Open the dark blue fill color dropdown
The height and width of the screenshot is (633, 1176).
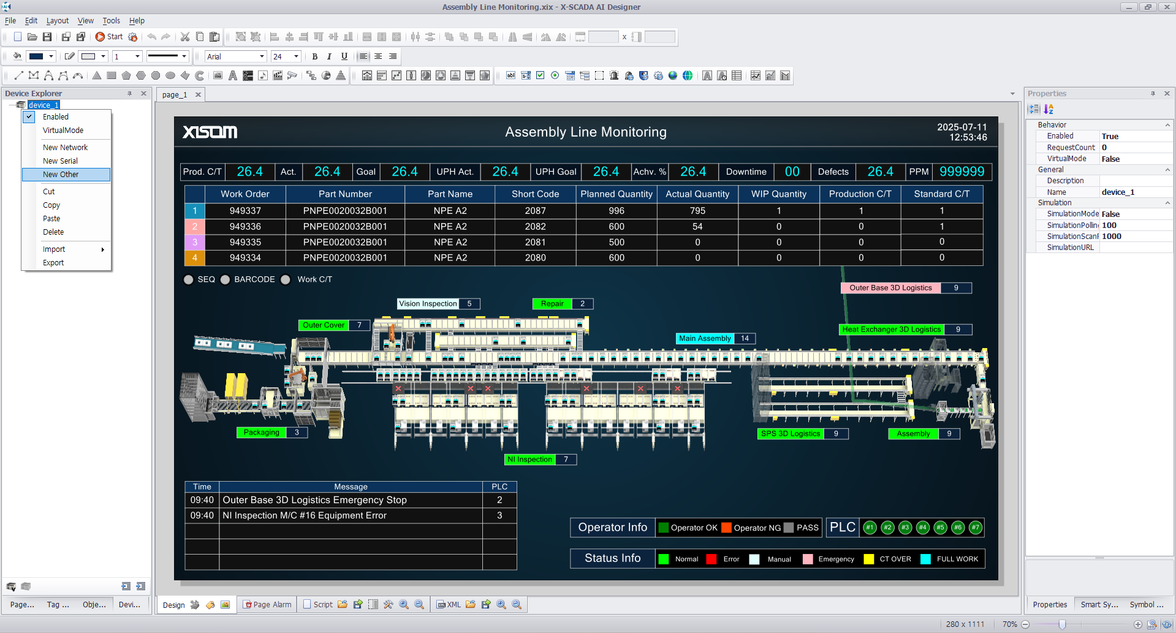tap(51, 56)
